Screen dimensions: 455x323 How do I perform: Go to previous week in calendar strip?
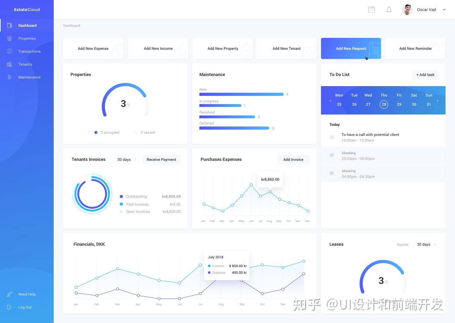click(331, 101)
